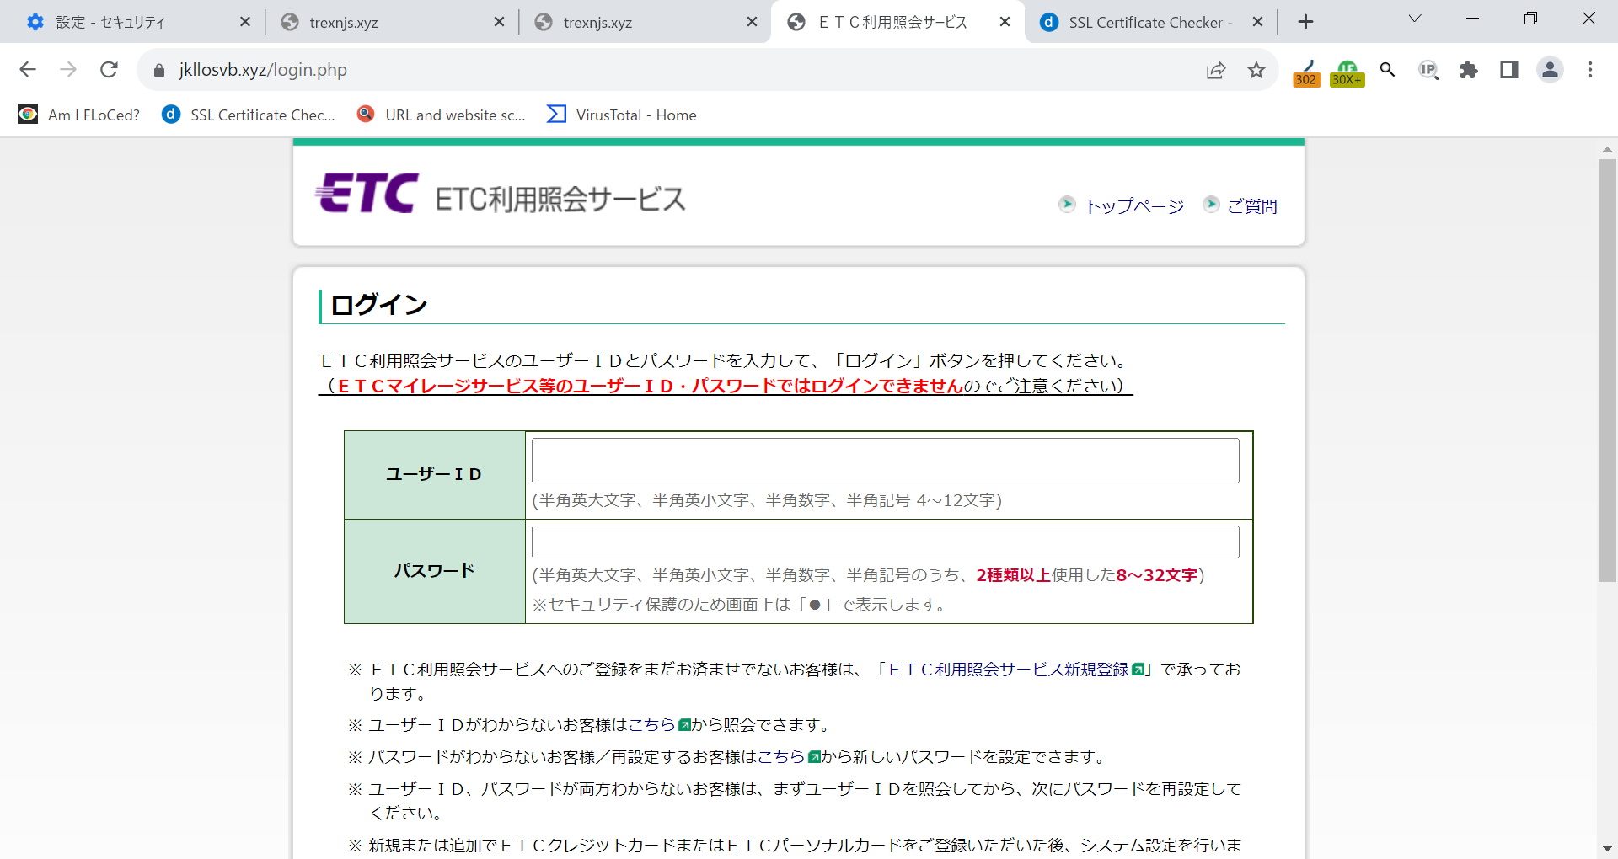Switch to the SSL Certificate Checker tab
1618x859 pixels.
pyautogui.click(x=1149, y=23)
